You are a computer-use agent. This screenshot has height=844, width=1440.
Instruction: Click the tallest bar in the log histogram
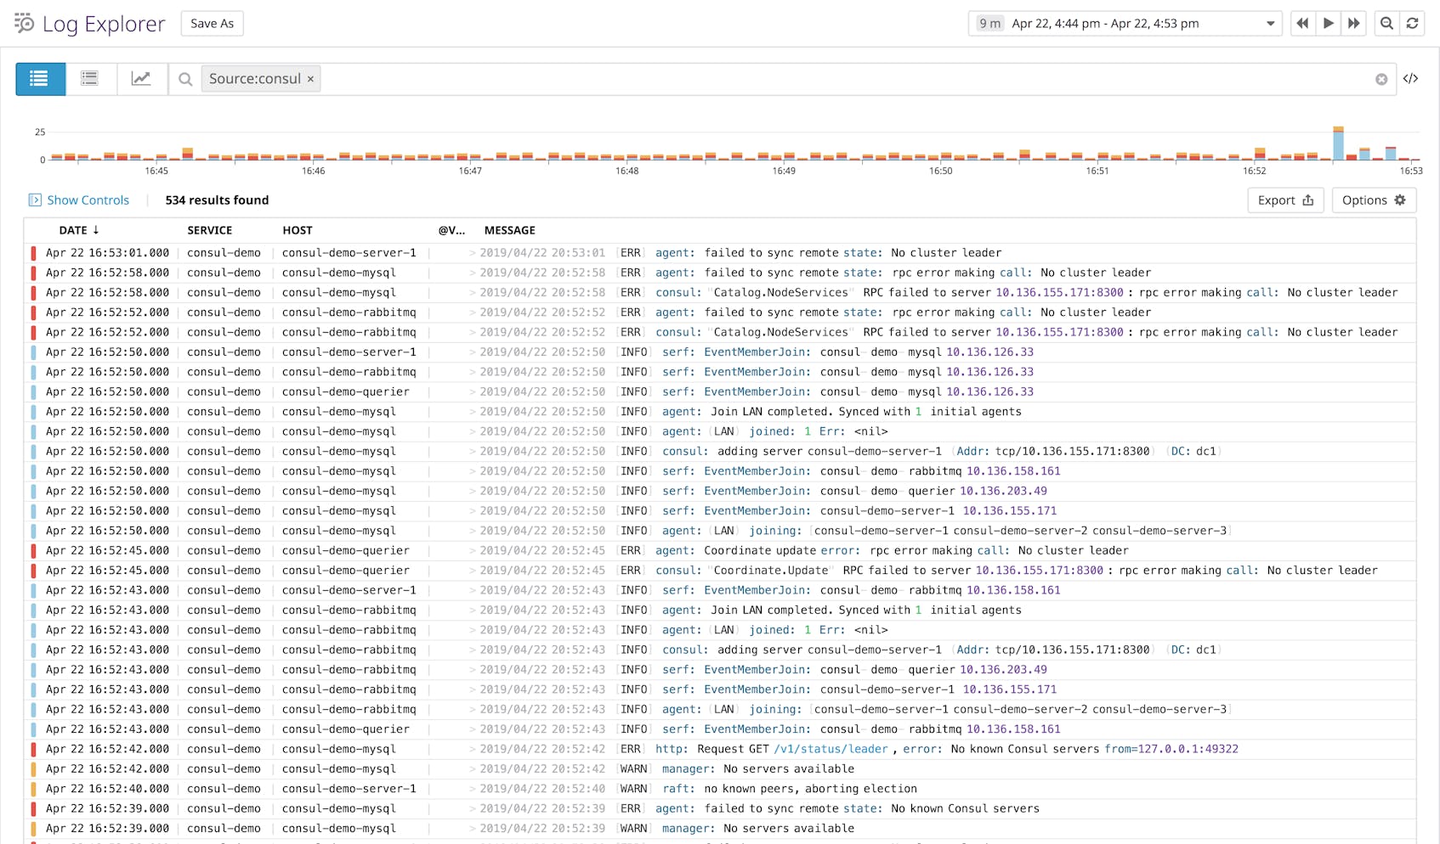pyautogui.click(x=1338, y=143)
